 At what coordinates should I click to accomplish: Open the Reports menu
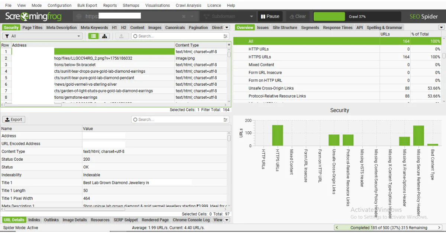(x=110, y=6)
